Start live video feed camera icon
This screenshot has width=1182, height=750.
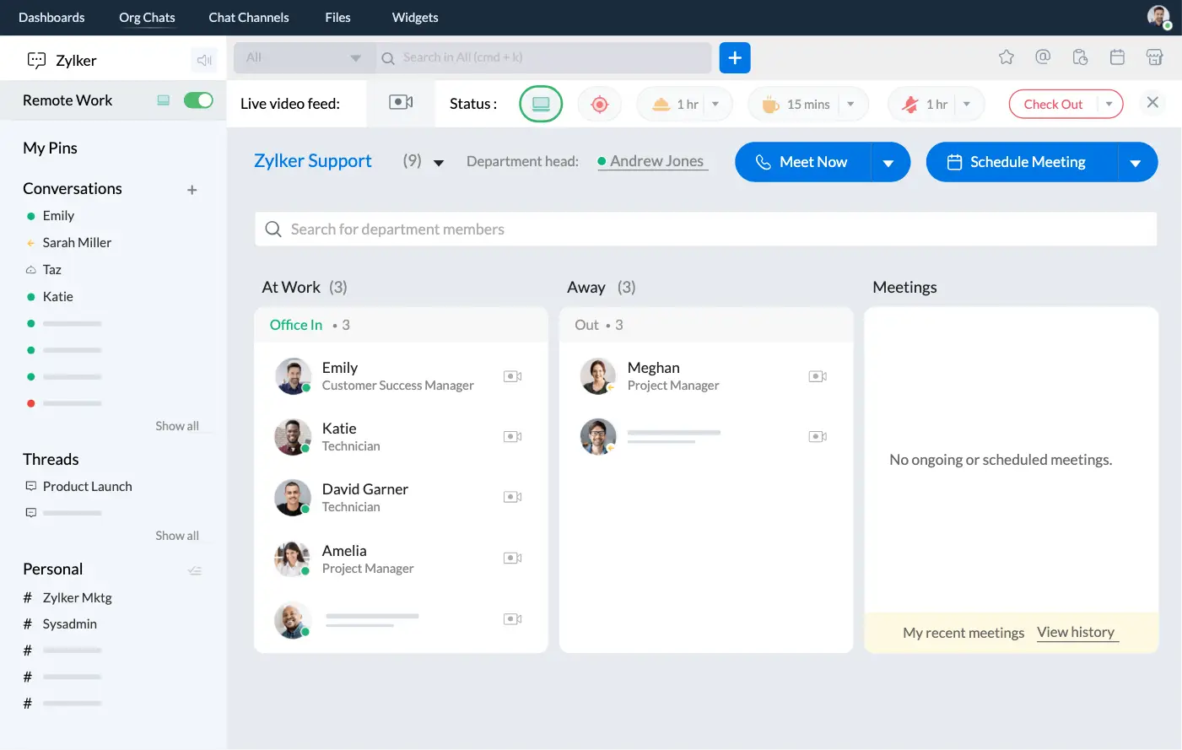pyautogui.click(x=401, y=102)
